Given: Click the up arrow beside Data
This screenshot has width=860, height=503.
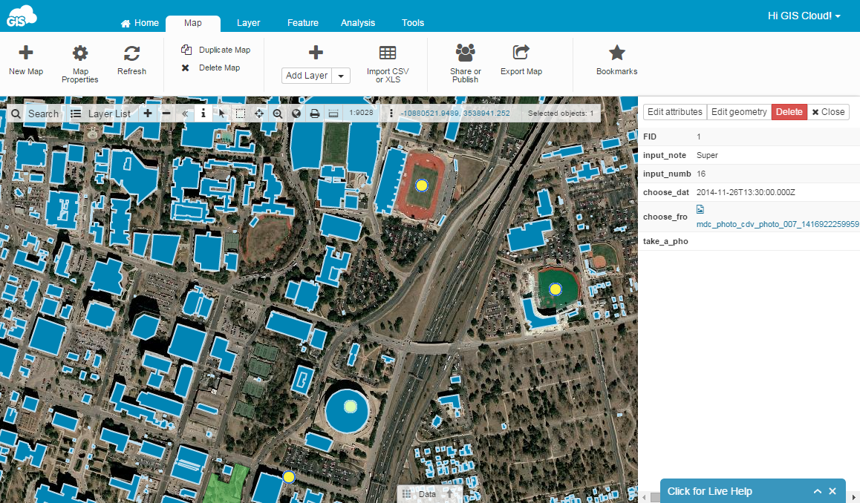Looking at the screenshot, I should coord(449,493).
